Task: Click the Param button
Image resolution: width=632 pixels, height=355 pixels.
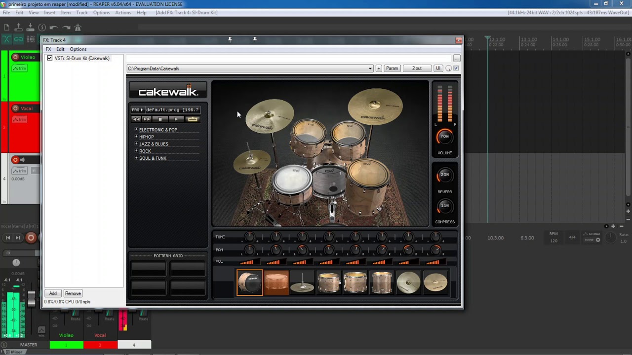Action: [x=392, y=69]
